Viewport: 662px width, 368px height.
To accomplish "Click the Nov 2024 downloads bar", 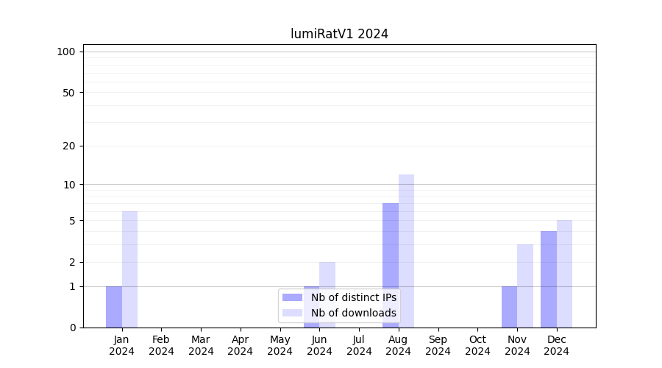I will [525, 286].
